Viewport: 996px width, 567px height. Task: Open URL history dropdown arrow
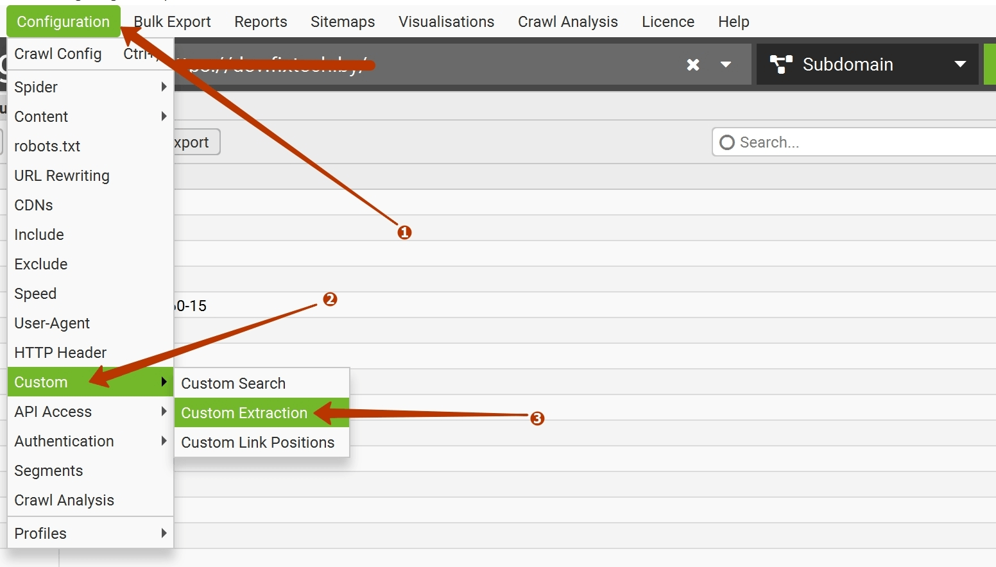pyautogui.click(x=726, y=65)
